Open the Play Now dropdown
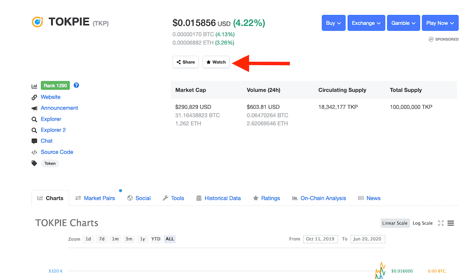This screenshot has height=279, width=468. [x=440, y=23]
